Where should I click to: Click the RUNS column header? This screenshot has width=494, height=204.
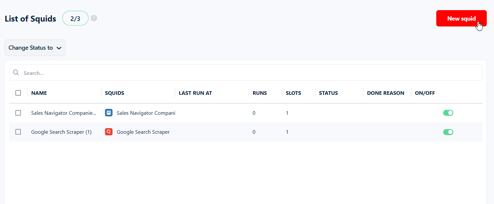coord(259,93)
